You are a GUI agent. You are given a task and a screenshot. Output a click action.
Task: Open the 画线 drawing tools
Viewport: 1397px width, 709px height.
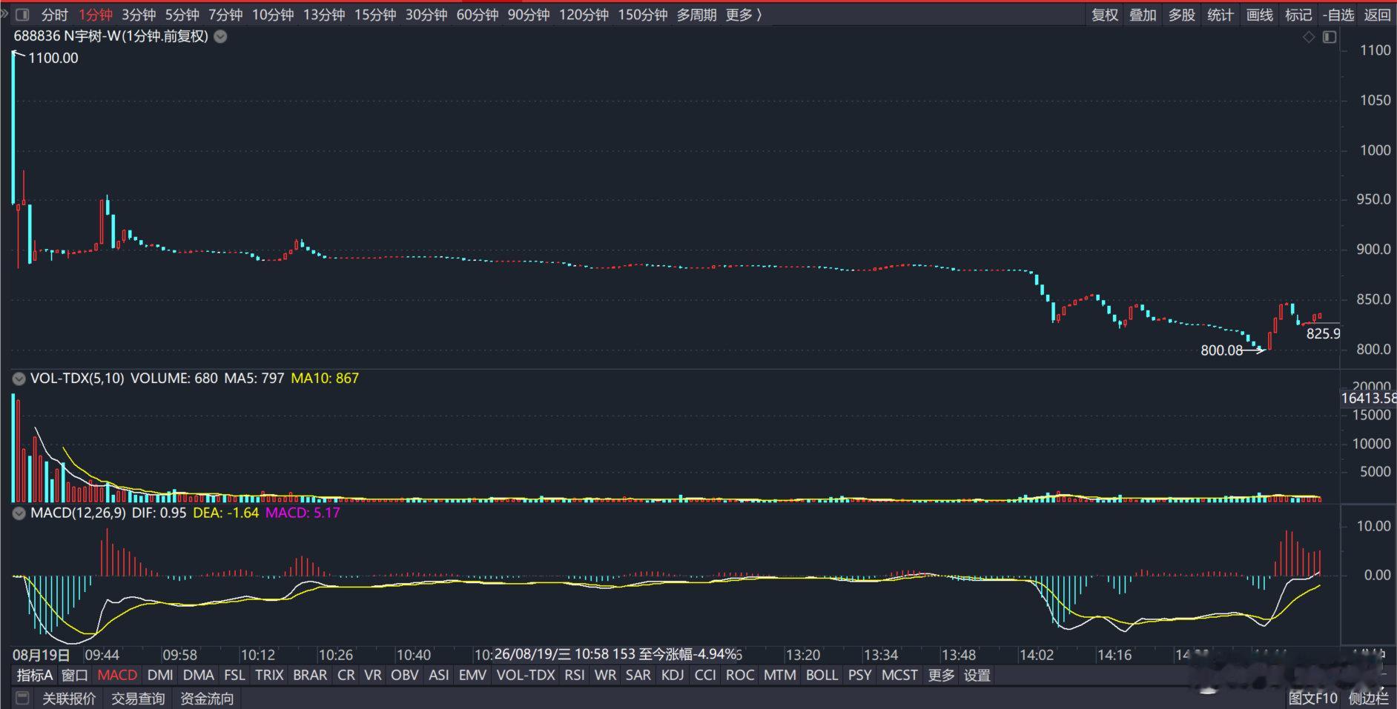(1260, 15)
